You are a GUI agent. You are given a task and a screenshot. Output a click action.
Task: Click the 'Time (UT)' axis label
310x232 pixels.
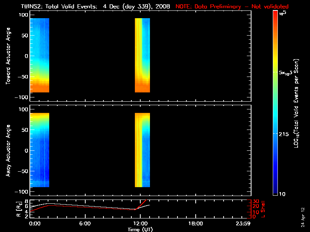coord(140,229)
